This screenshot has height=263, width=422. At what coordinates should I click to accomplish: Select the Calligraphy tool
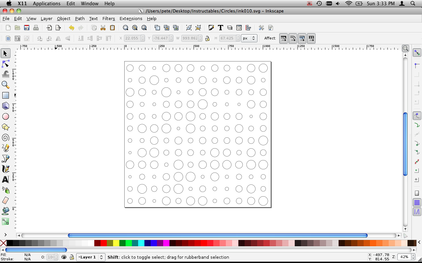[x=5, y=169]
